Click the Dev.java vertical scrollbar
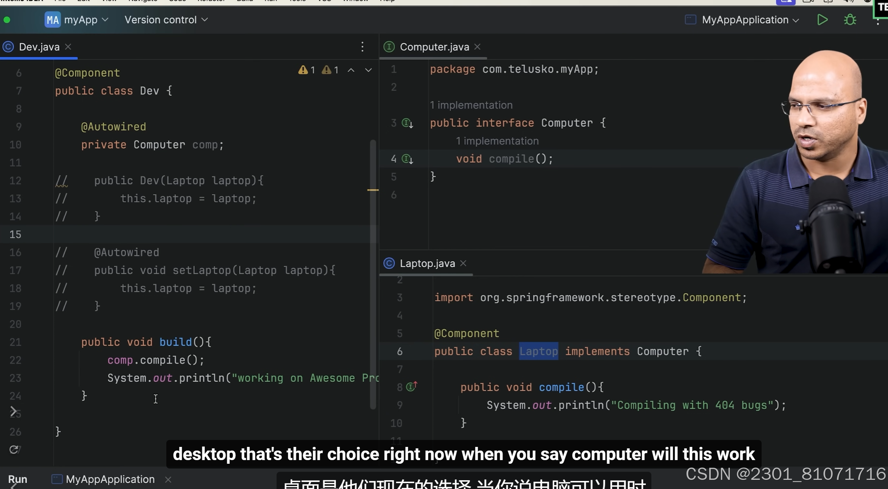This screenshot has height=489, width=888. [373, 275]
